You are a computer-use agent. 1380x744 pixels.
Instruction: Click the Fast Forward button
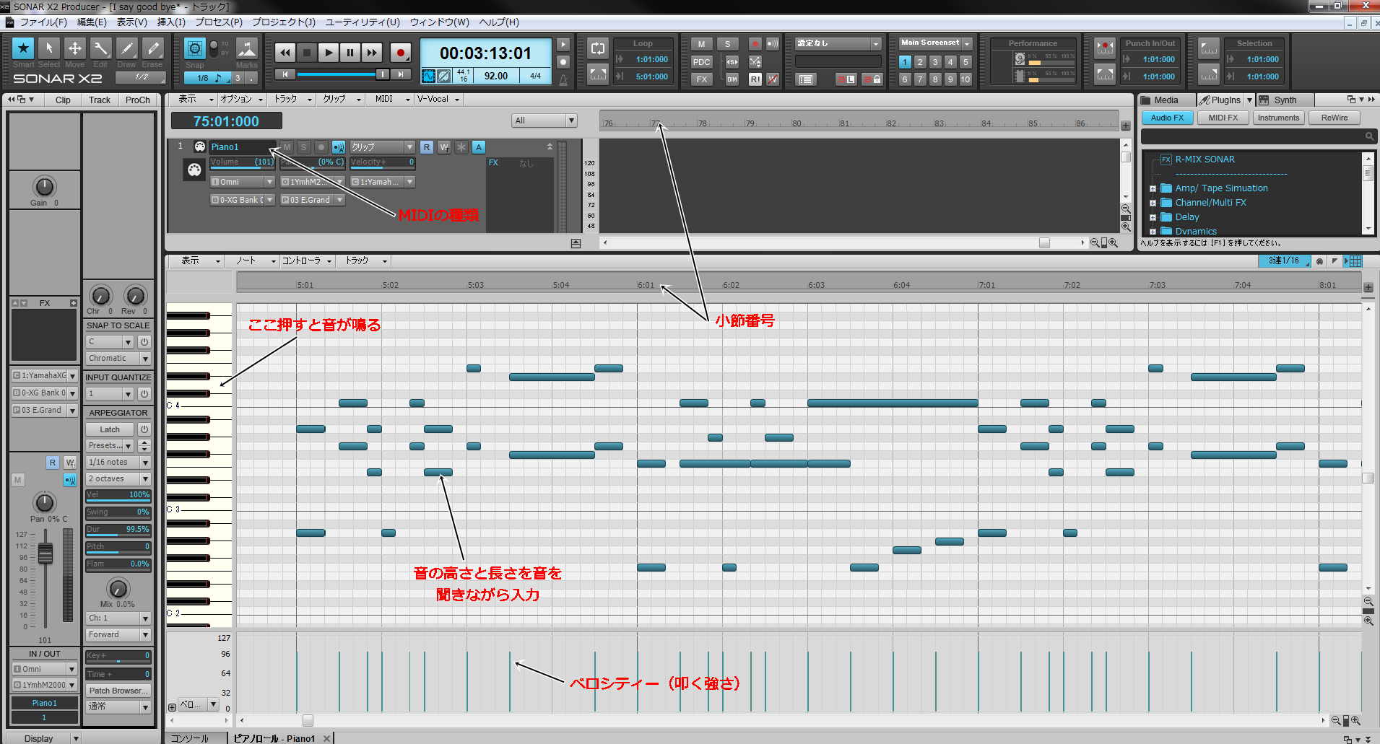coord(372,52)
